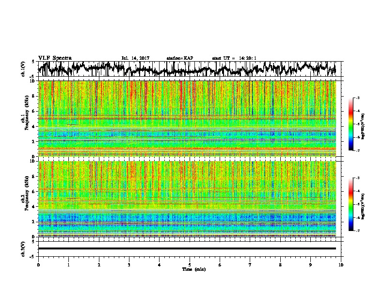Image resolution: width=384 pixels, height=297 pixels.
Task: Click the "0" tick on the time axis
Action: coord(38,265)
